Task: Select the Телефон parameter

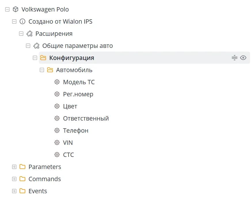Action: click(x=76, y=131)
